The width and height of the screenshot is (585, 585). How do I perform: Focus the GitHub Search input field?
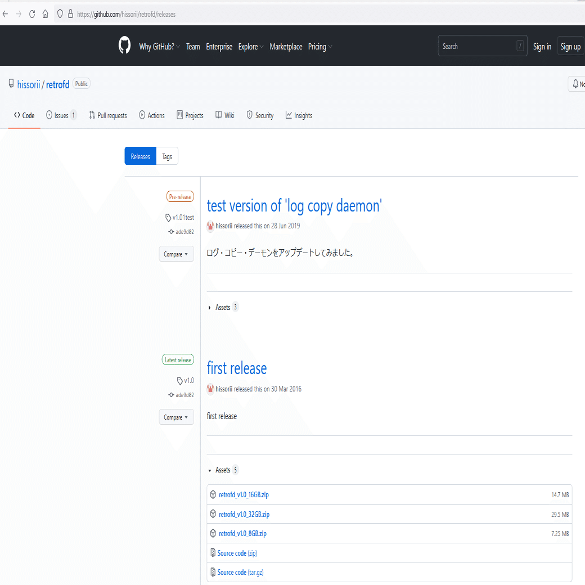(x=483, y=46)
